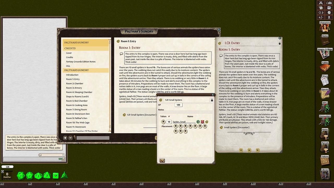This screenshot has width=334, height=188.
Task: Open the chat speech bubble selector
Action: tap(40, 155)
